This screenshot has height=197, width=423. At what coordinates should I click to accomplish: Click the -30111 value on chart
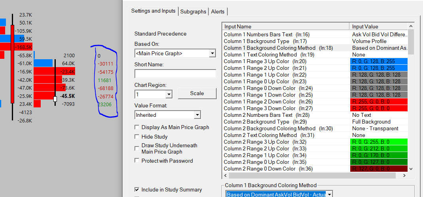[105, 64]
